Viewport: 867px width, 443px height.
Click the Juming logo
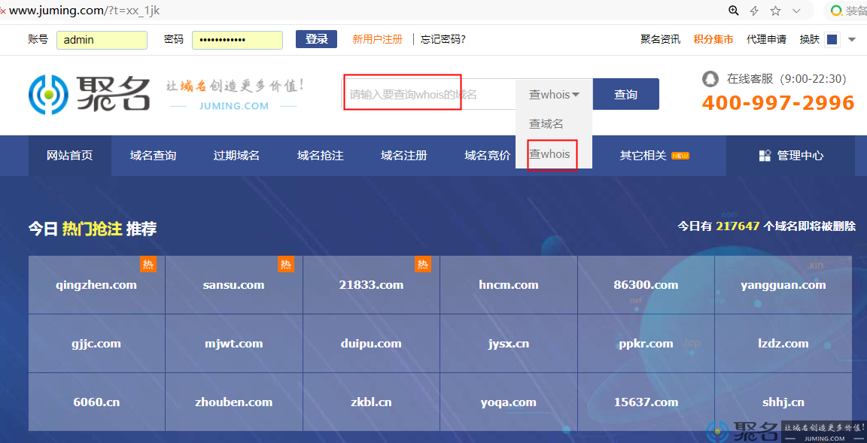89,95
